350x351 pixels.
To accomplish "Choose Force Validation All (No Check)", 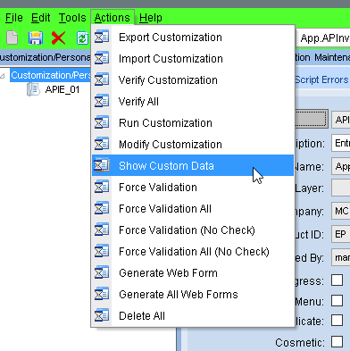I will [193, 252].
